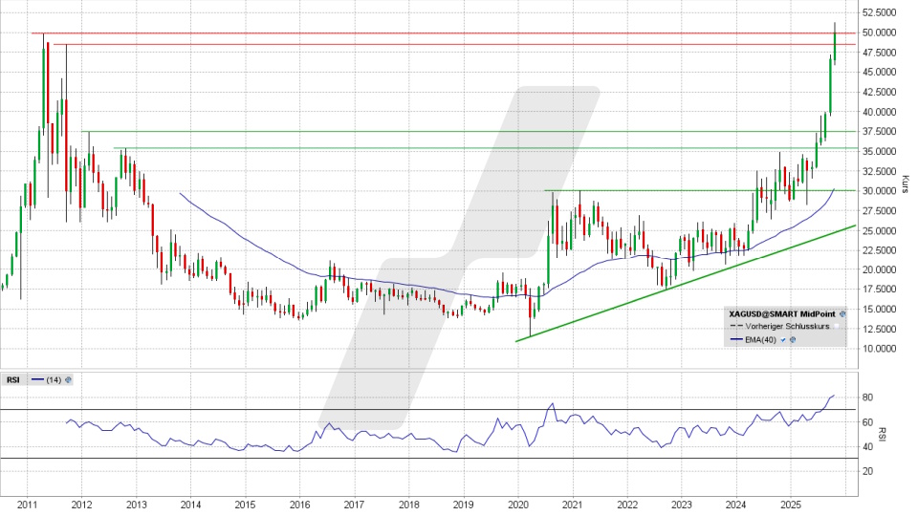
Task: Click the vertical Kurs axis title
Action: (905, 181)
